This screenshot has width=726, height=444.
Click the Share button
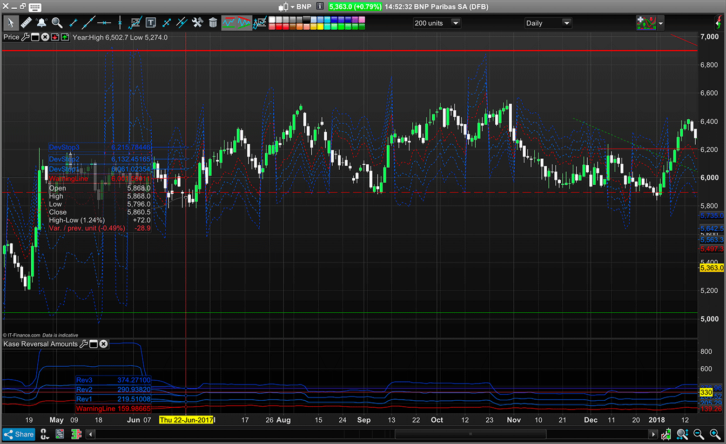point(19,434)
